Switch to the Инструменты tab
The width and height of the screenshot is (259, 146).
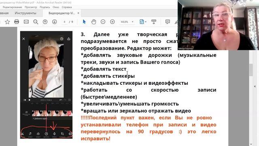click(x=25, y=13)
